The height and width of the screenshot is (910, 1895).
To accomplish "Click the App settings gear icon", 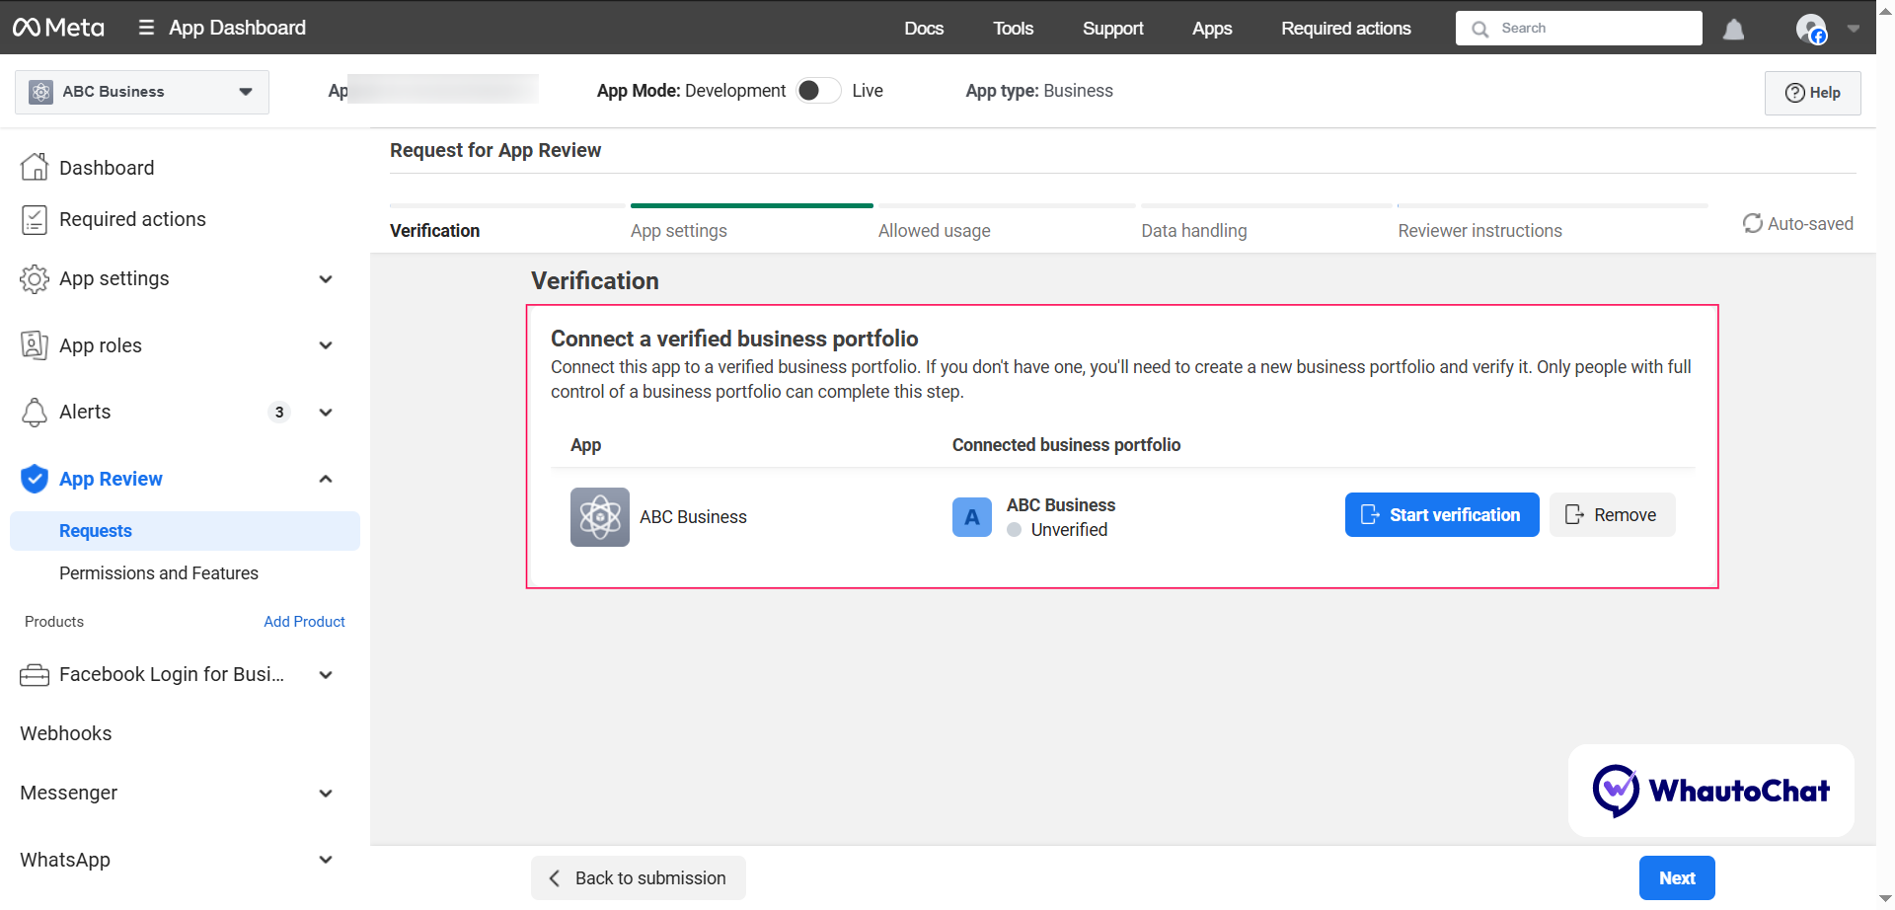I will [35, 278].
